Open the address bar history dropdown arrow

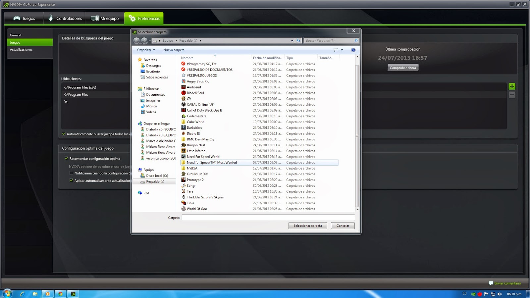point(292,41)
